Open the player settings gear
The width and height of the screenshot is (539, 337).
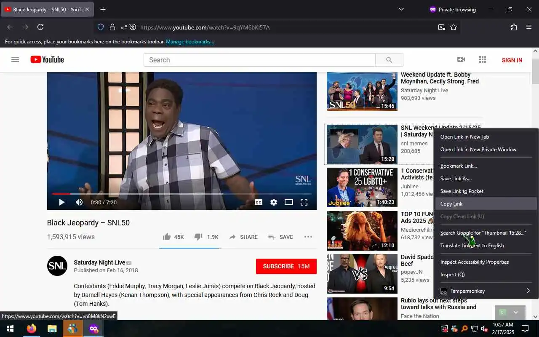click(x=274, y=202)
